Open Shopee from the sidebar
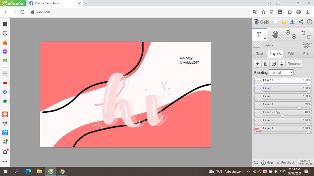The image size is (314, 176). [5, 114]
